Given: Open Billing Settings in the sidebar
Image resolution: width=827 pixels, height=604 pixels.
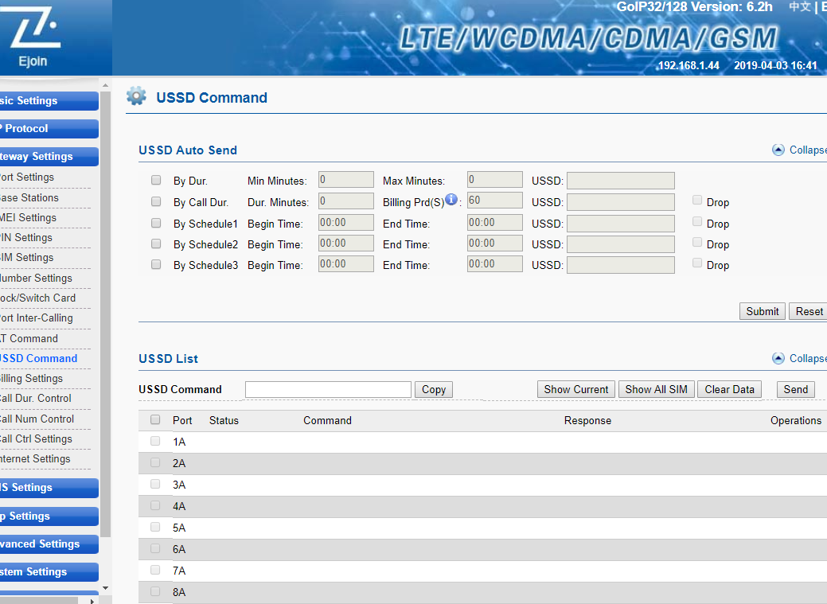Looking at the screenshot, I should [32, 379].
